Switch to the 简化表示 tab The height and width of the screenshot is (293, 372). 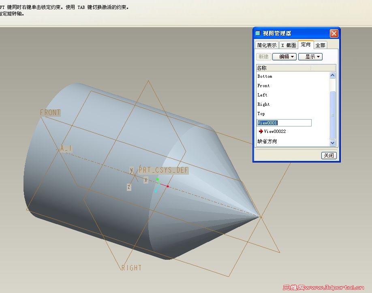pos(267,45)
